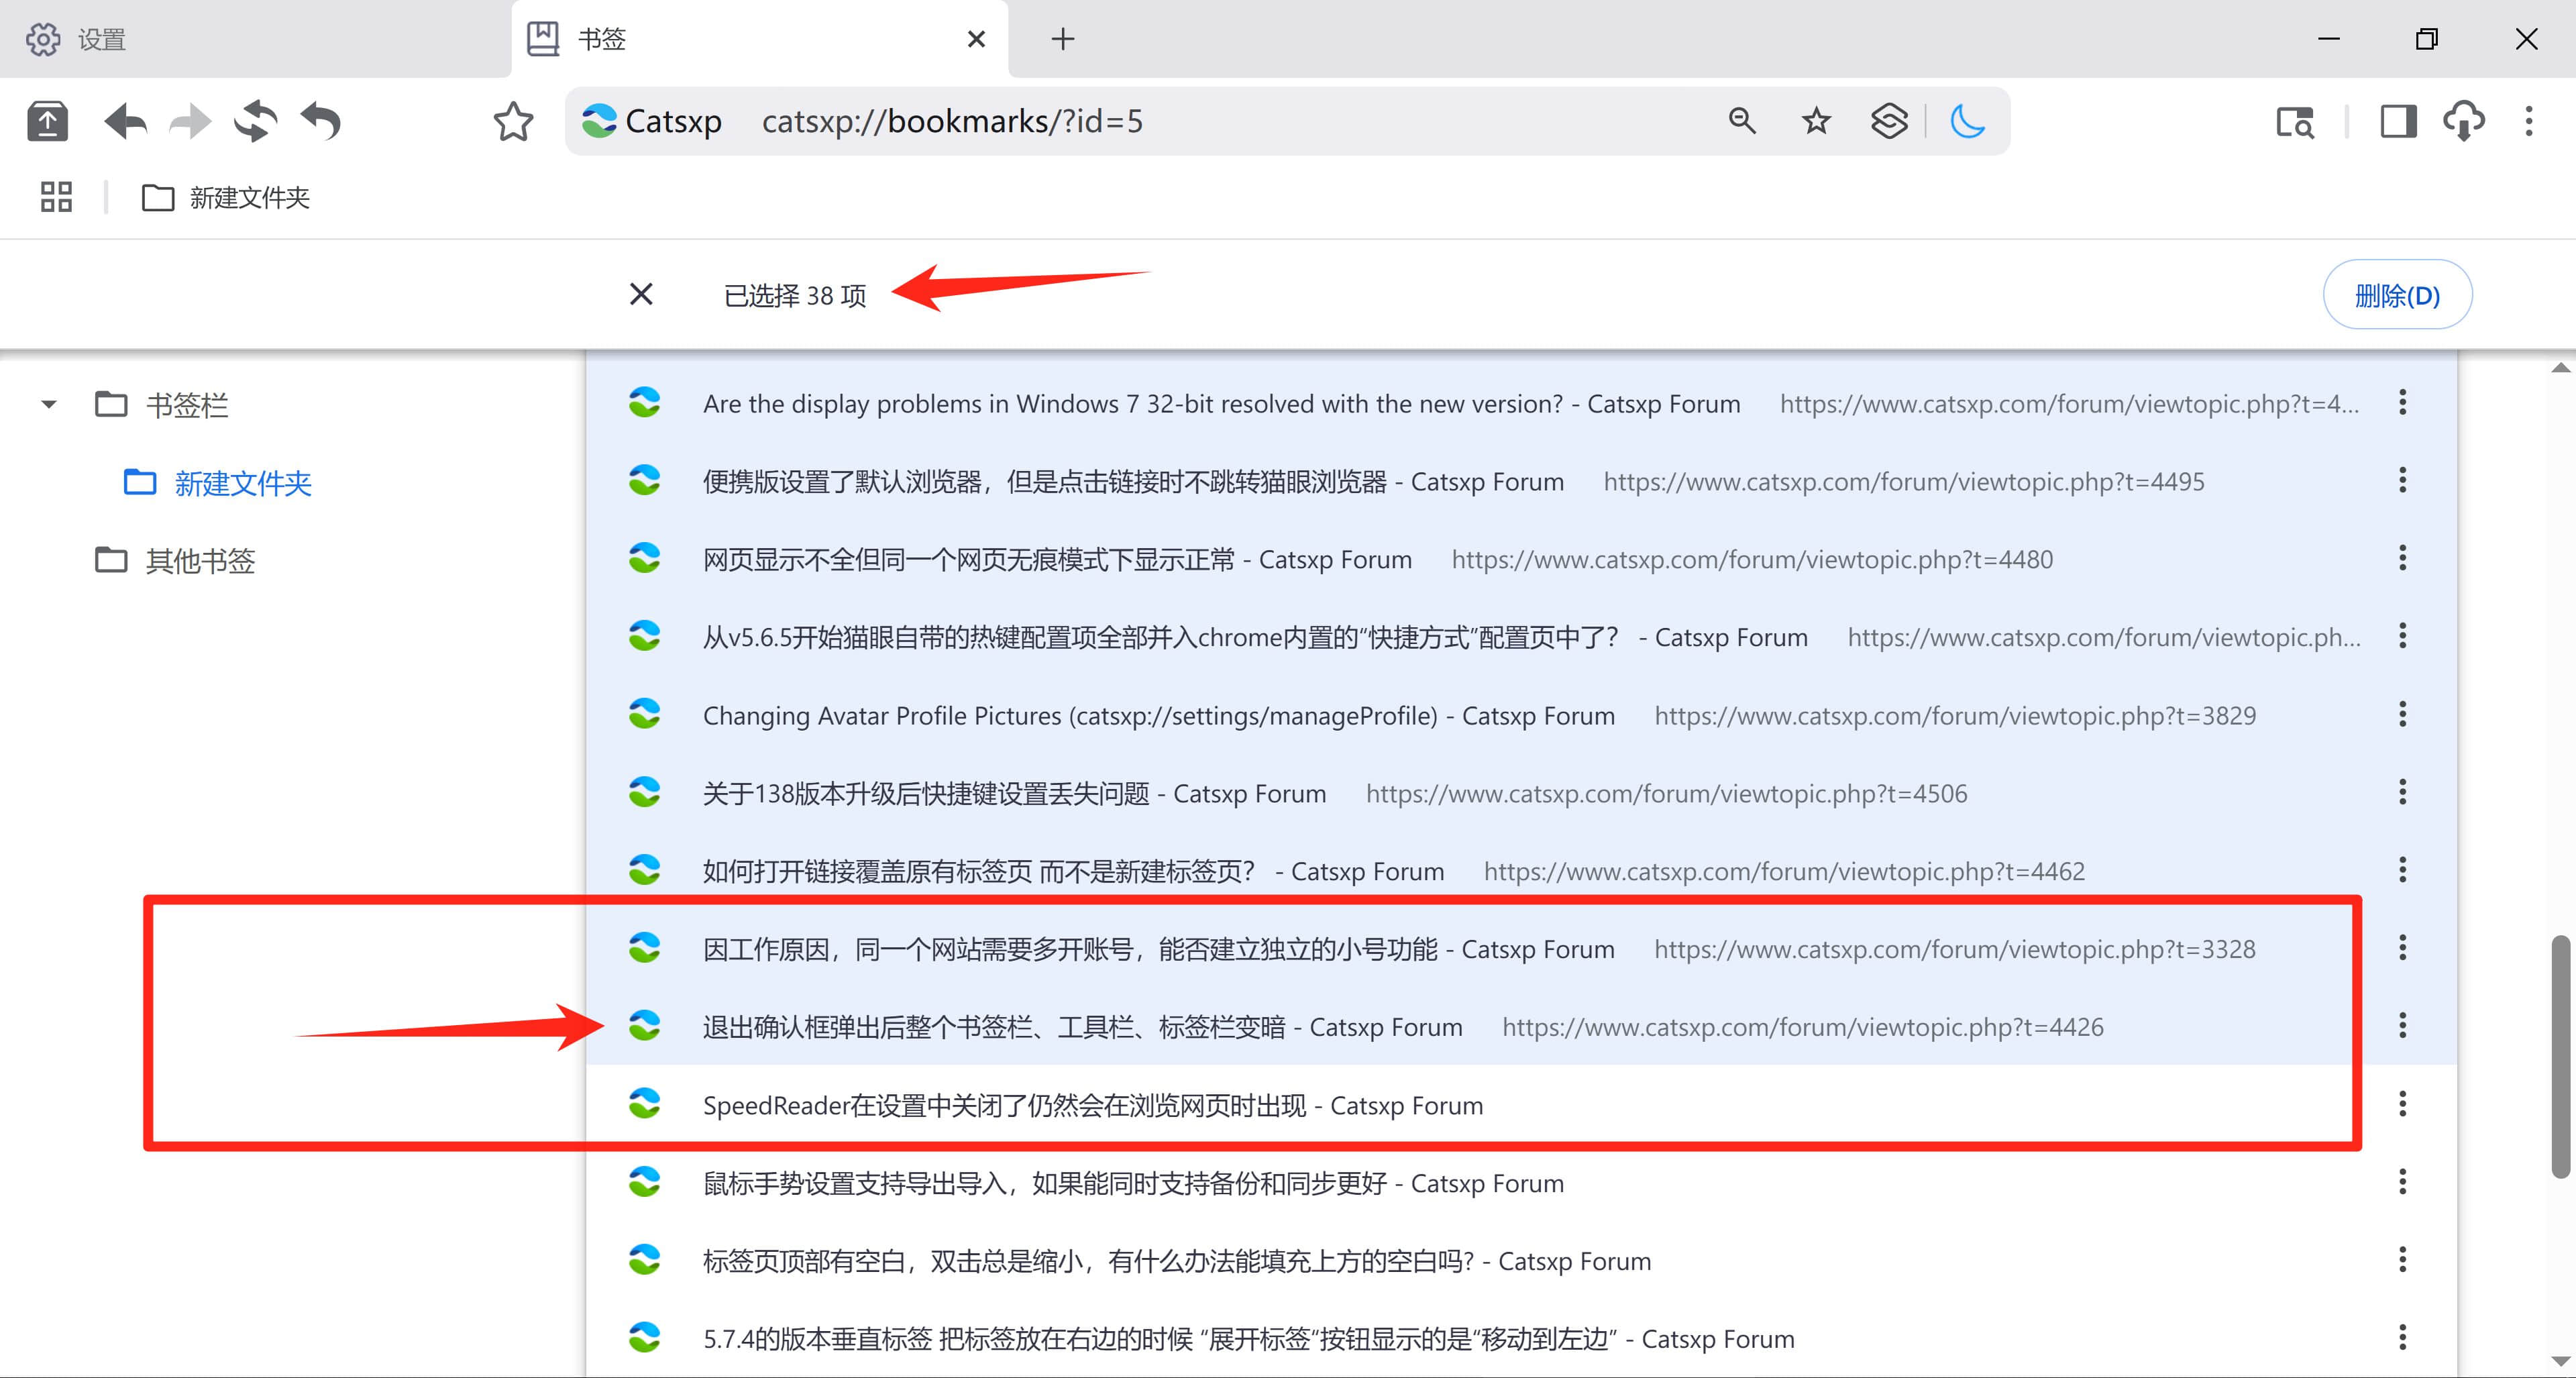Open more menu for 关于138版本 row
Image resolution: width=2576 pixels, height=1378 pixels.
[2402, 793]
